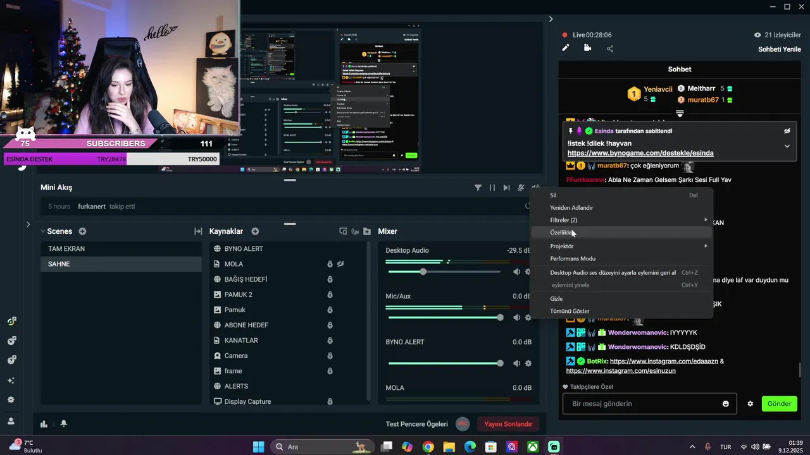Choose Sil from the context menu
The width and height of the screenshot is (810, 455).
click(x=621, y=195)
